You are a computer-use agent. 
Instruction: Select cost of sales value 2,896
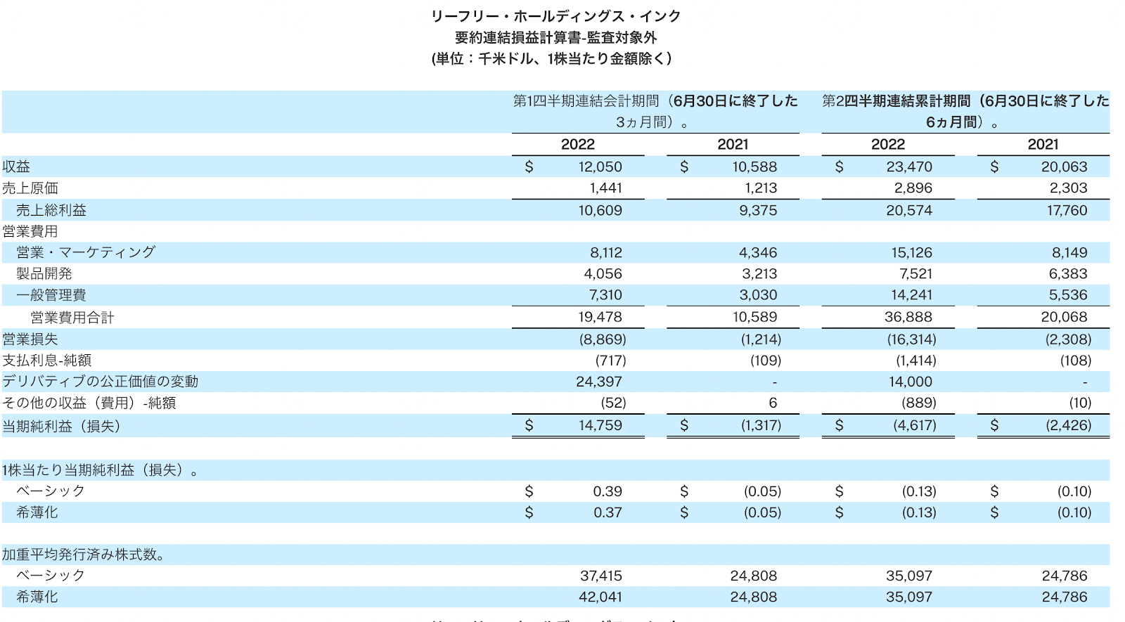click(913, 188)
